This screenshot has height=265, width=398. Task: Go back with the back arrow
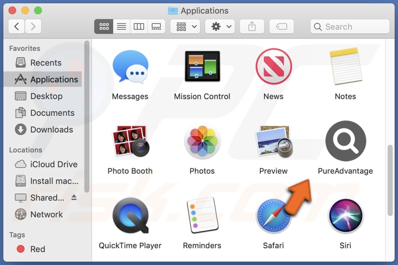pos(17,26)
